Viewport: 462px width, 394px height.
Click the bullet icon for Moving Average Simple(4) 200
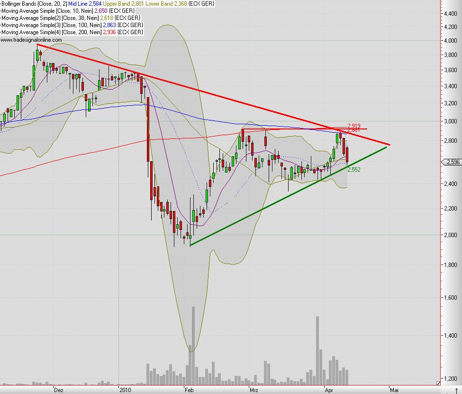1,32
